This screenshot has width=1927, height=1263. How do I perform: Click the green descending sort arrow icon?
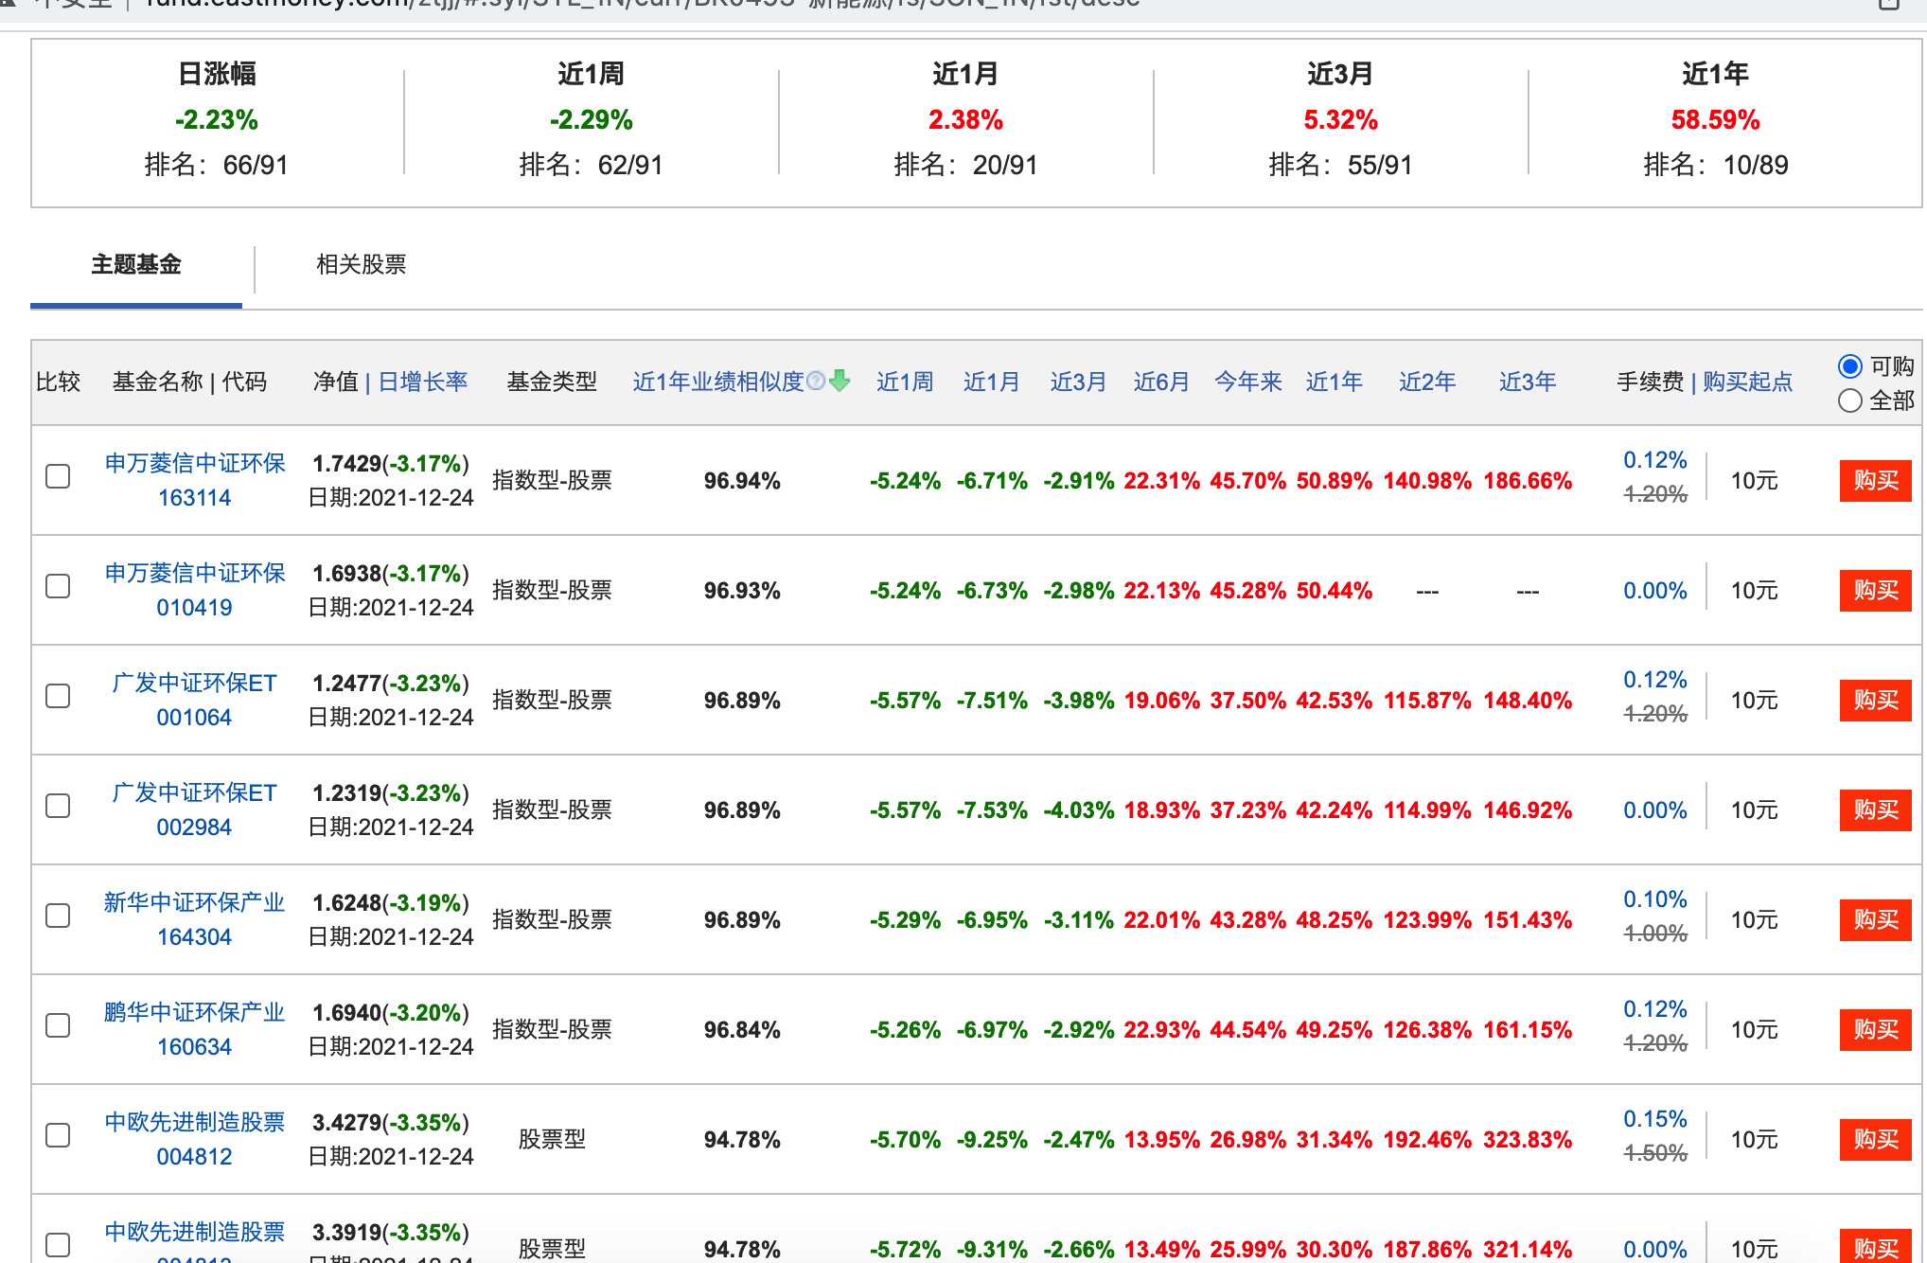tap(840, 381)
